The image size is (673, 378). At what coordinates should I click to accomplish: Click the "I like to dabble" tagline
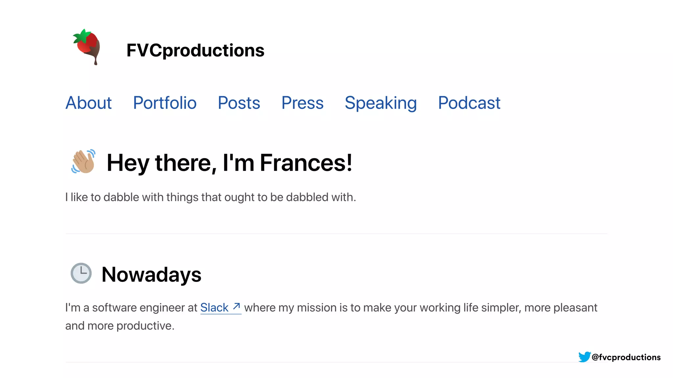210,197
